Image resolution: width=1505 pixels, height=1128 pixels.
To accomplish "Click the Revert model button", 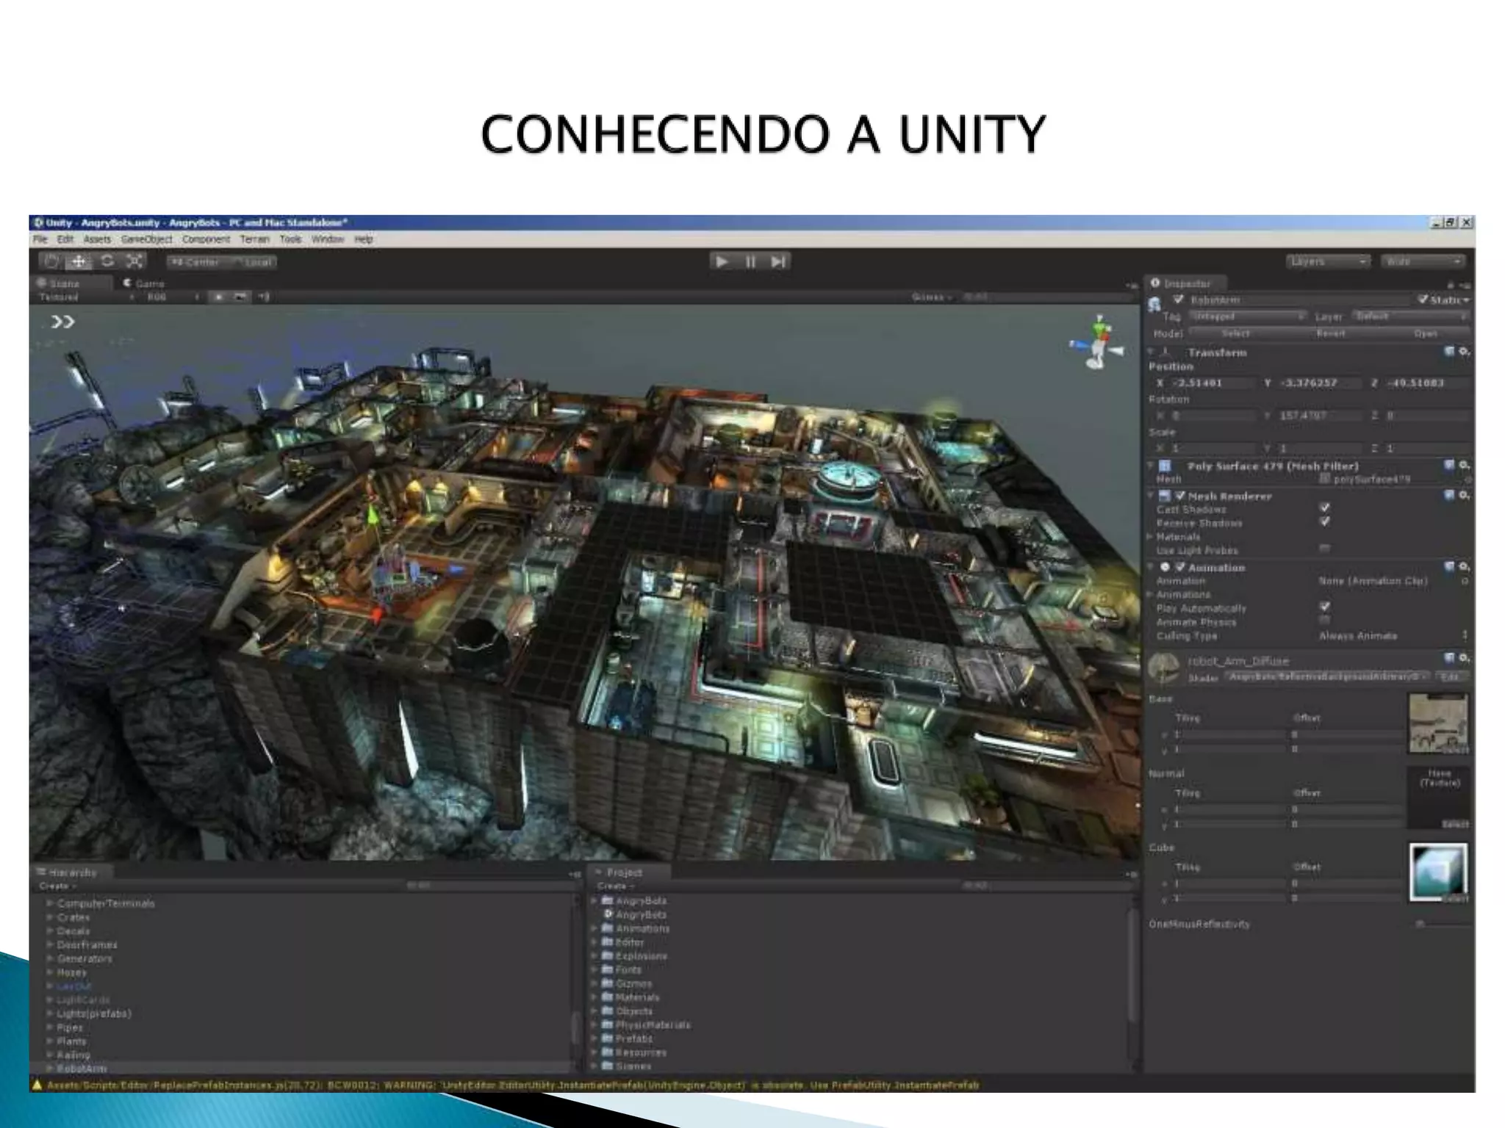I will 1331,333.
